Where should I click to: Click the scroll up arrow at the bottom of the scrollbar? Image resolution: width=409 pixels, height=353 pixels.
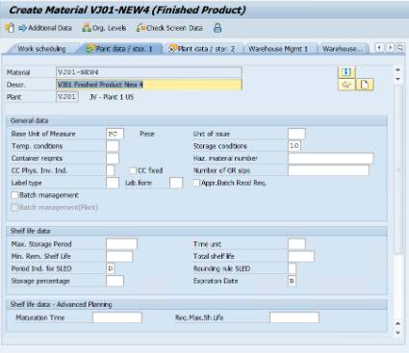(398, 323)
